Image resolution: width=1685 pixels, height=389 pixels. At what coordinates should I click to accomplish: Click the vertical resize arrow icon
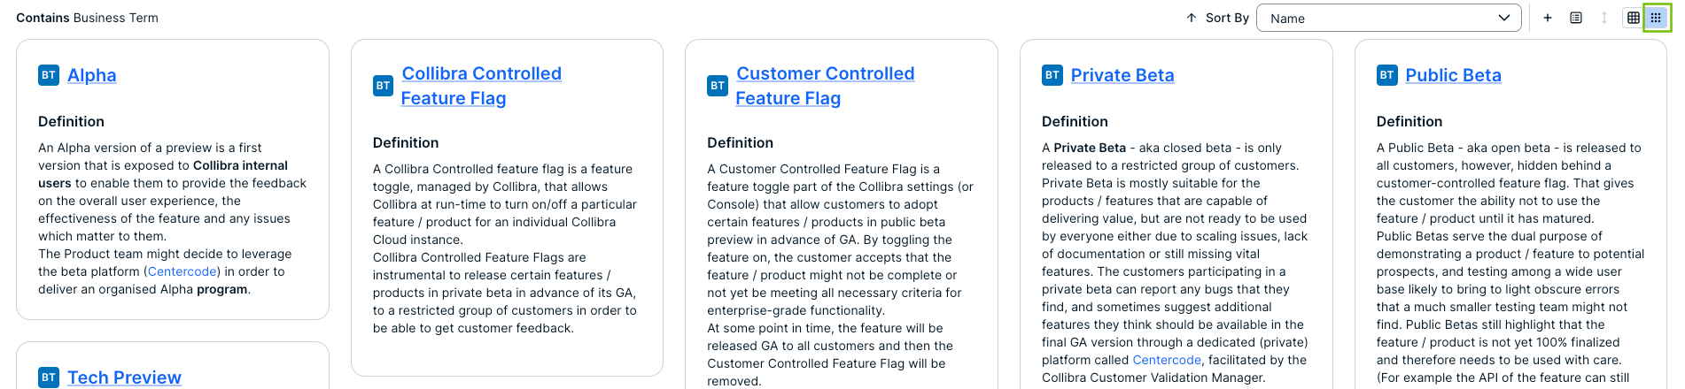pos(1604,18)
